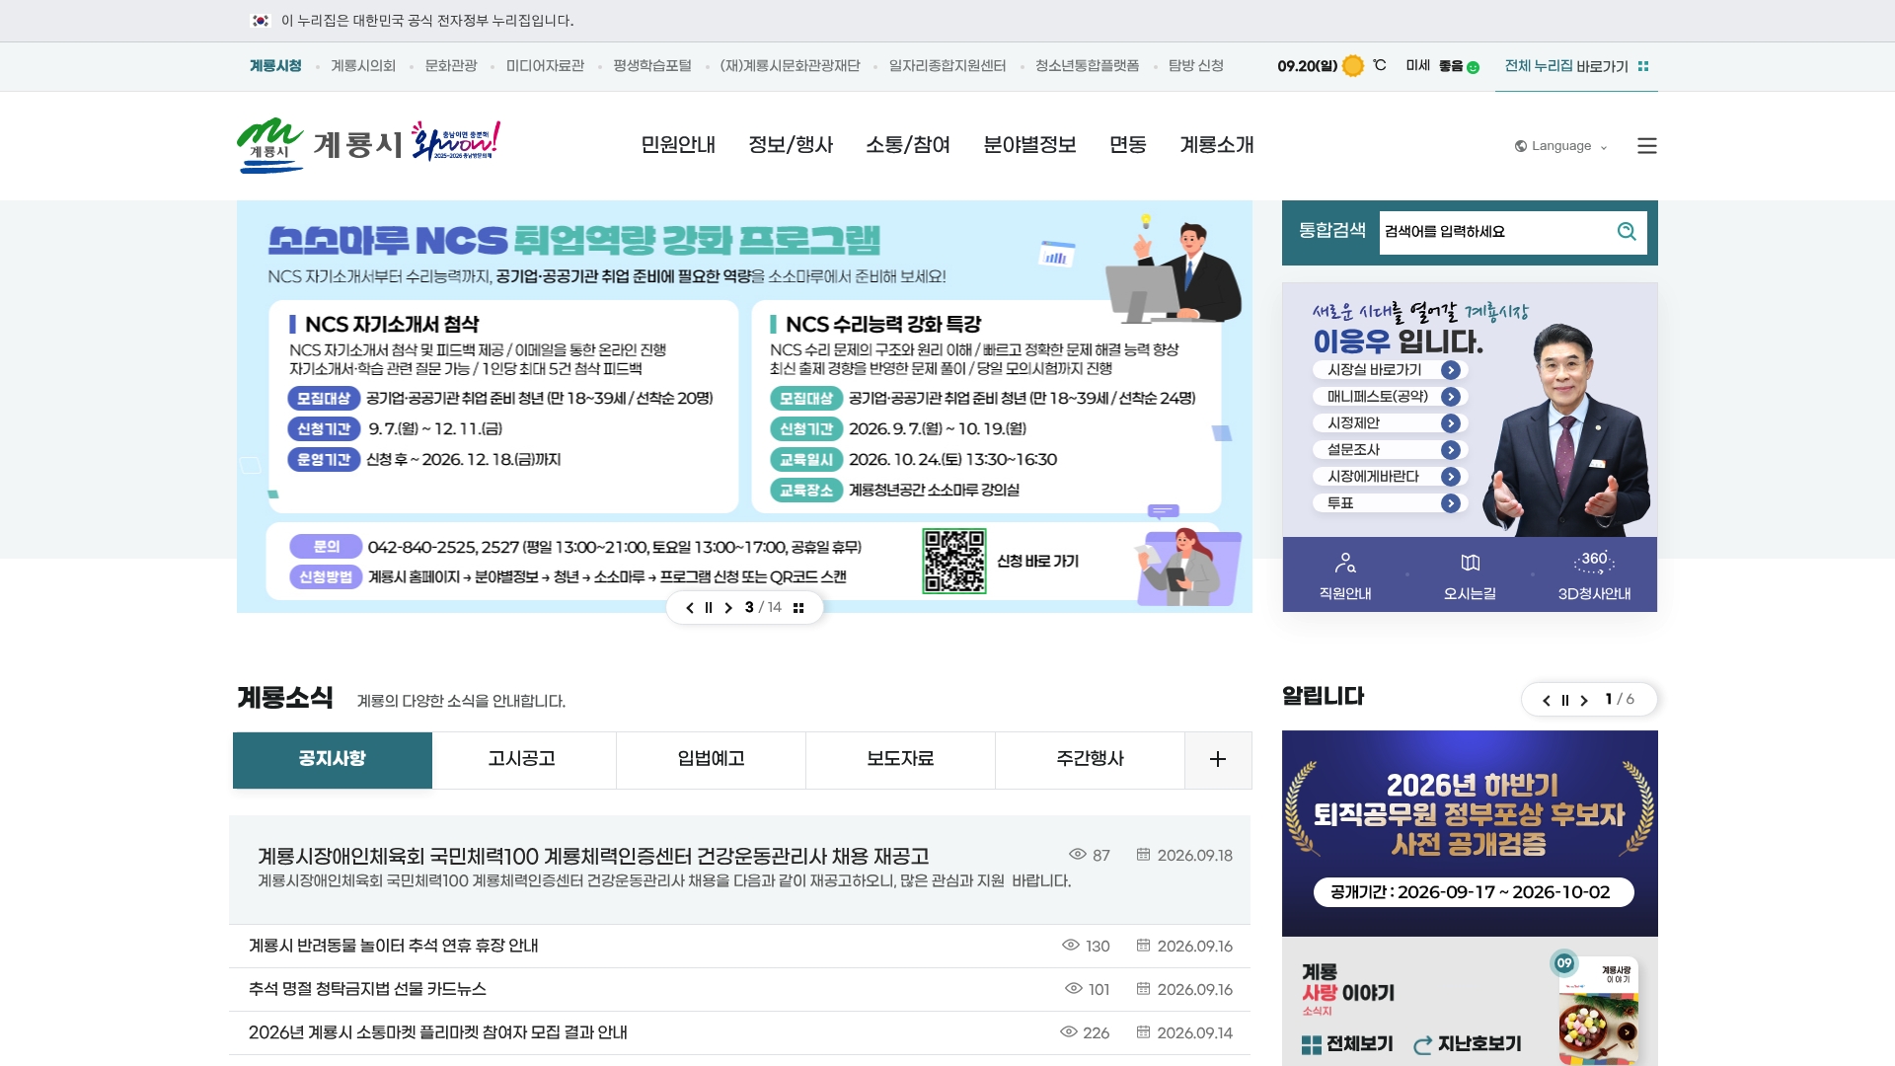1895x1066 pixels.
Task: Click arrow next to 매니페스토(공약)
Action: (x=1450, y=397)
